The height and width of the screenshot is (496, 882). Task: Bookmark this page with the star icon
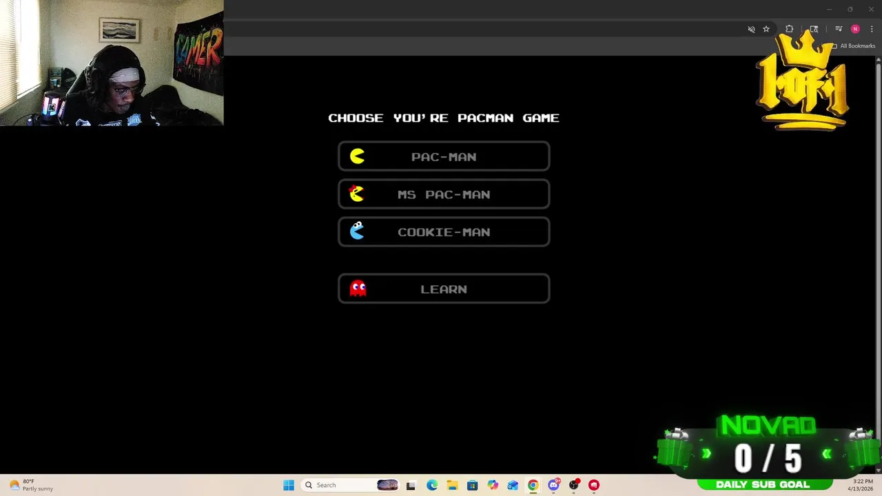(x=766, y=29)
